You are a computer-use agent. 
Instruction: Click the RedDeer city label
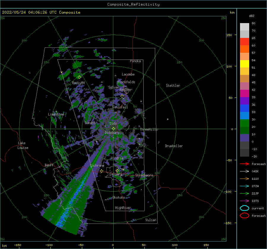click(x=126, y=90)
